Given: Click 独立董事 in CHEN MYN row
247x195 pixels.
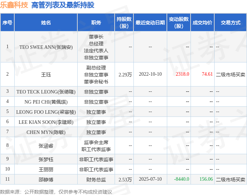Looking at the screenshot, I should click(96, 132).
